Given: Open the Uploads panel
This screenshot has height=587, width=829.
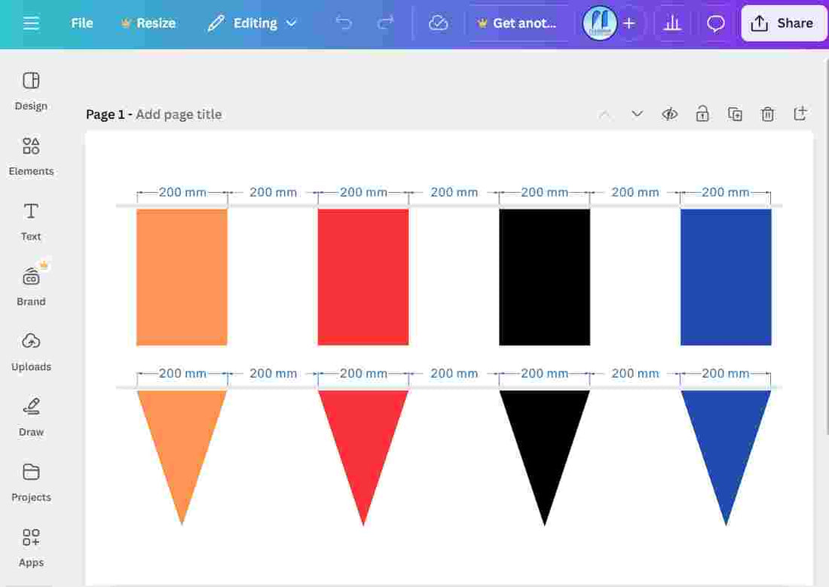Looking at the screenshot, I should pos(31,352).
